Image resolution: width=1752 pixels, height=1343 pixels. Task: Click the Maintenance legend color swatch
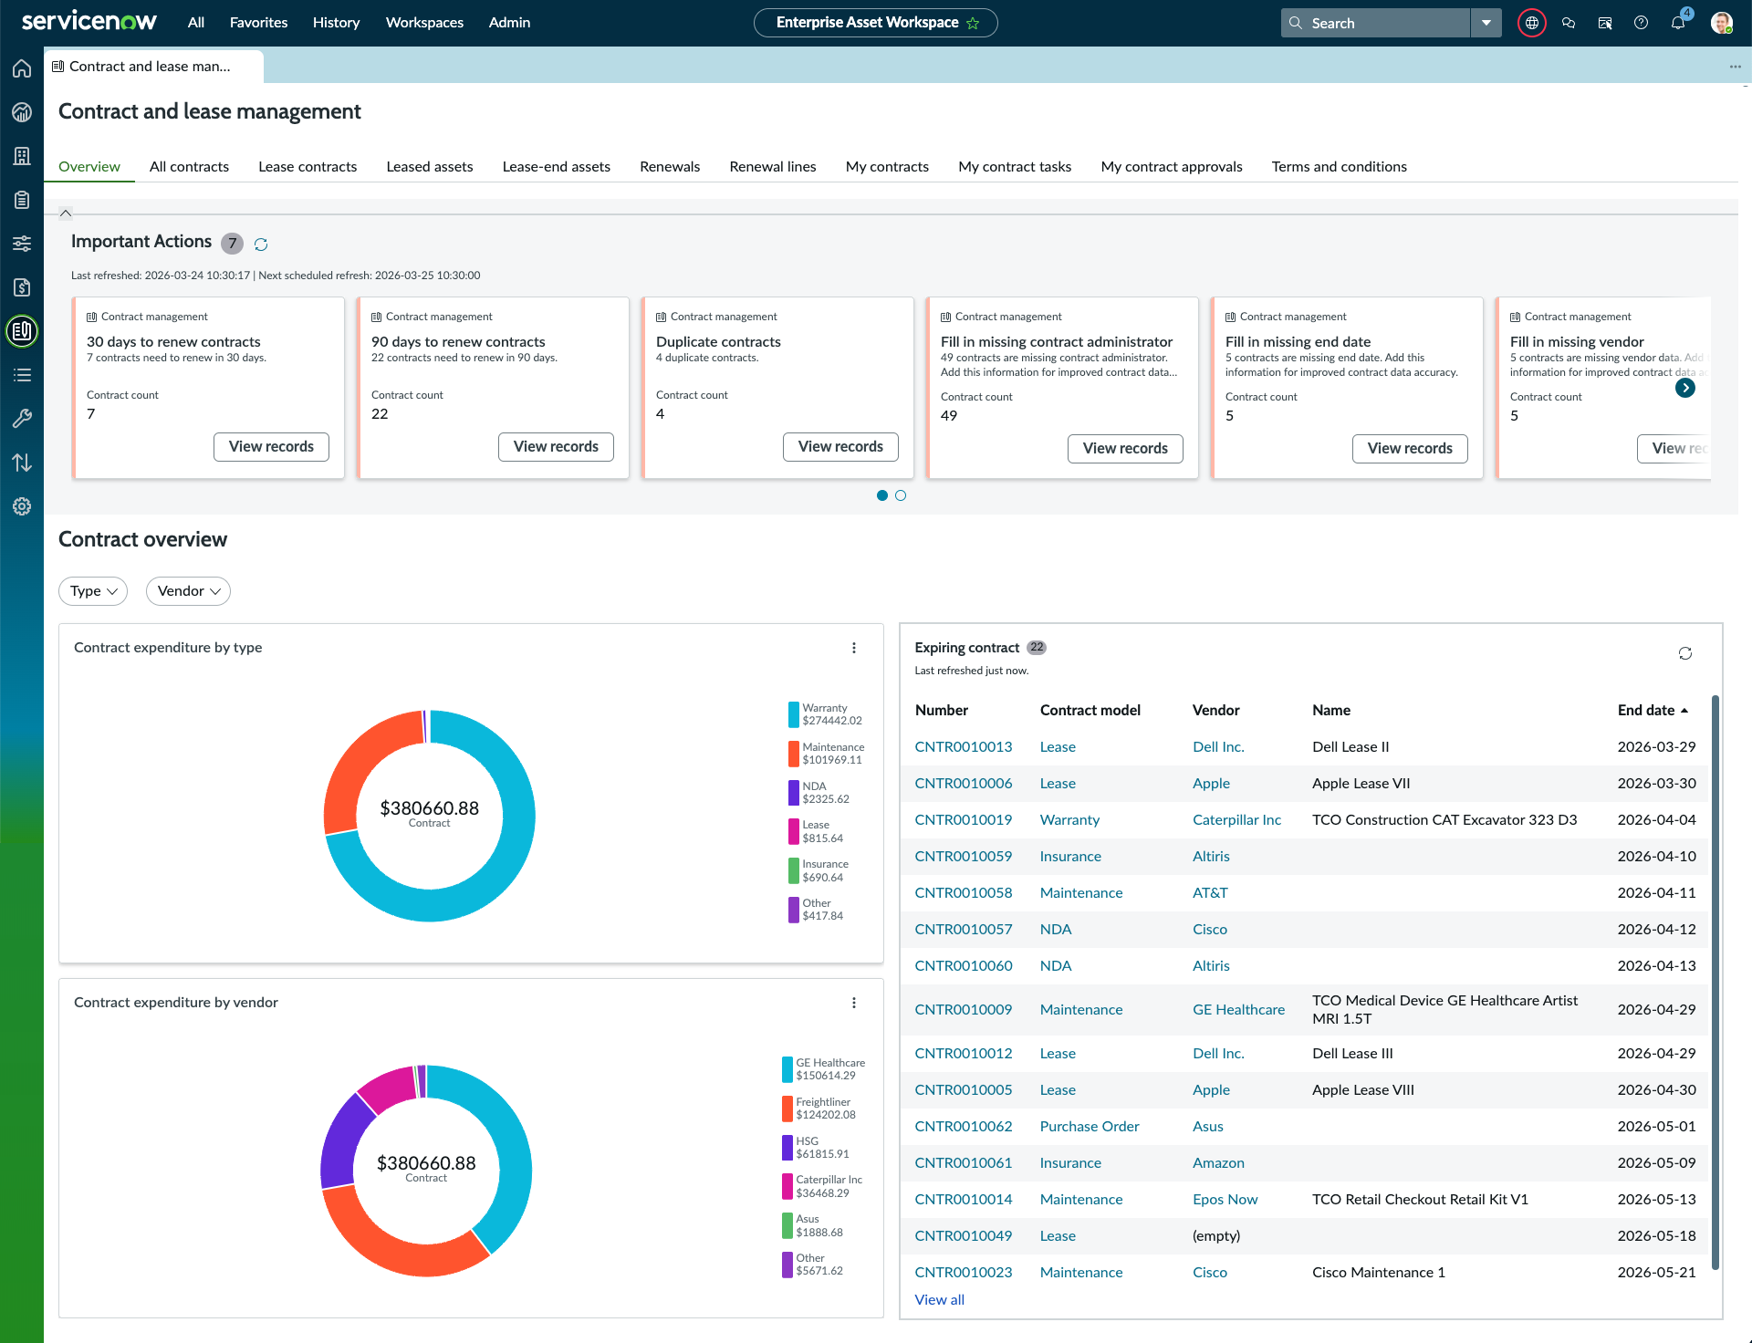[793, 754]
